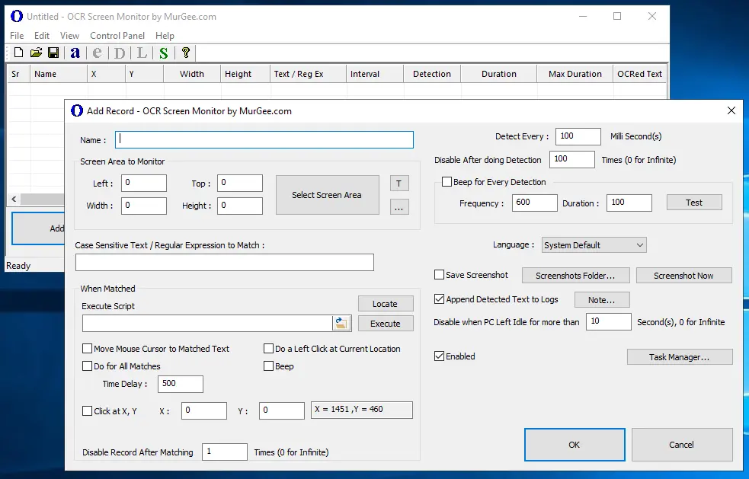Click the green 'S' toolbar icon
The width and height of the screenshot is (749, 479).
[164, 53]
